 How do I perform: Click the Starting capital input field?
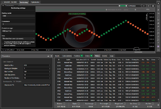[x=18, y=16]
